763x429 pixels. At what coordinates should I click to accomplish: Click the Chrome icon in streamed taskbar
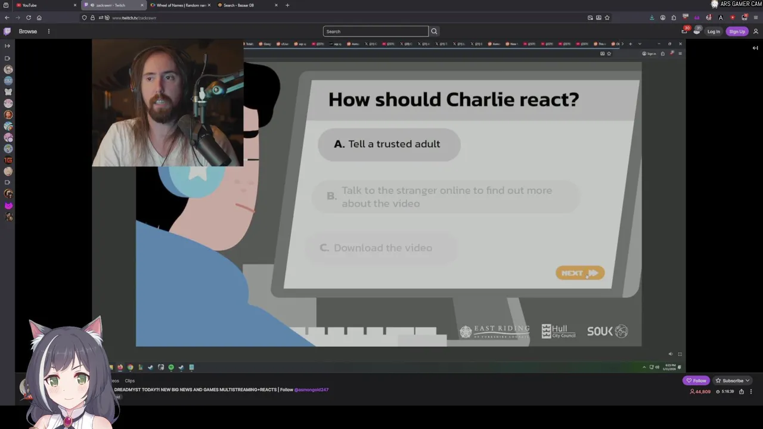tap(130, 367)
